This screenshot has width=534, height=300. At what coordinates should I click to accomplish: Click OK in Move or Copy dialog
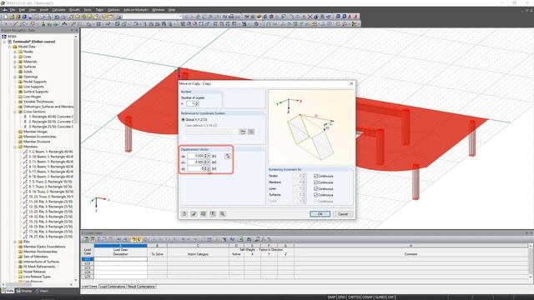[x=320, y=214]
